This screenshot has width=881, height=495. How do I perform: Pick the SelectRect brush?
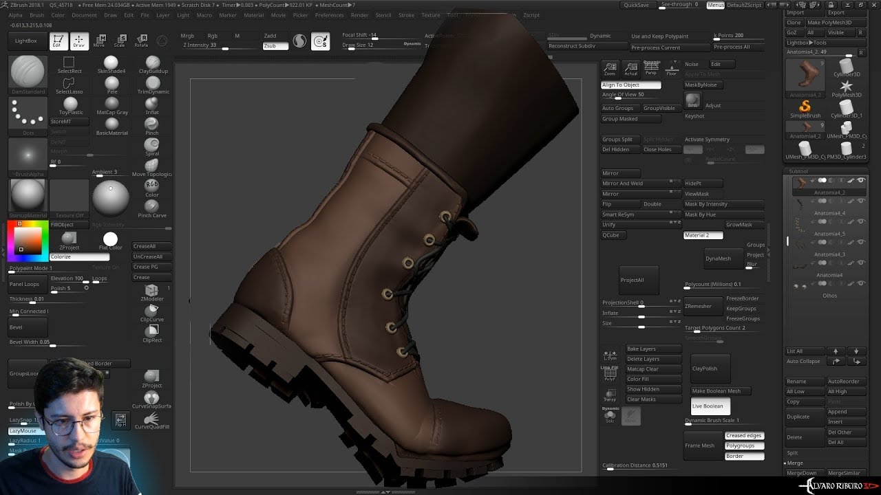(x=70, y=65)
